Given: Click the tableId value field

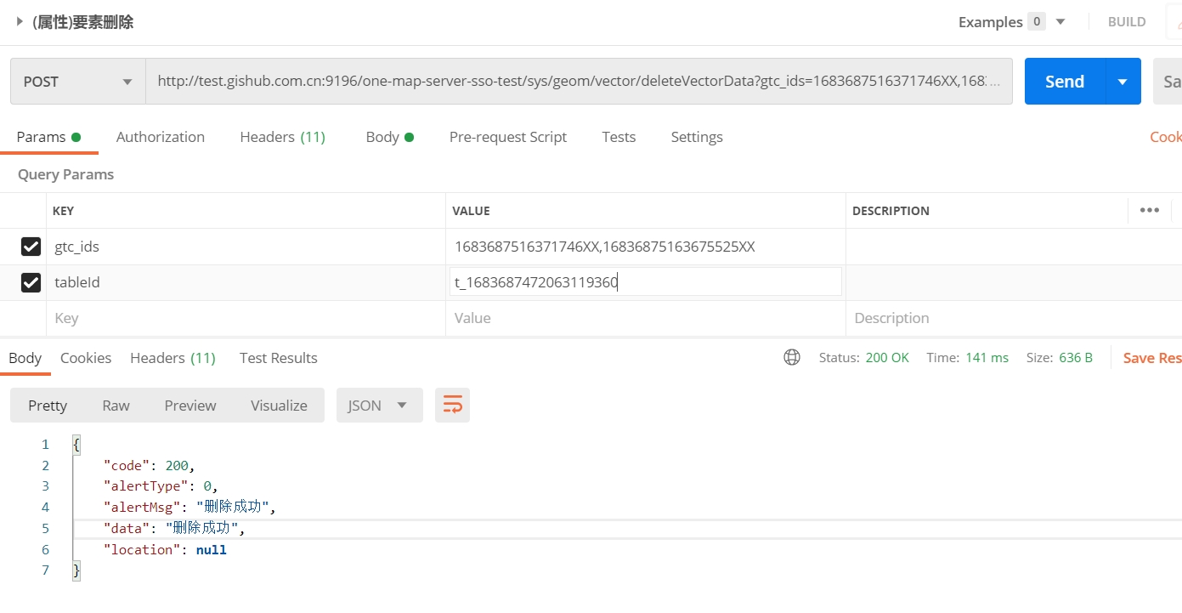Looking at the screenshot, I should pos(646,282).
